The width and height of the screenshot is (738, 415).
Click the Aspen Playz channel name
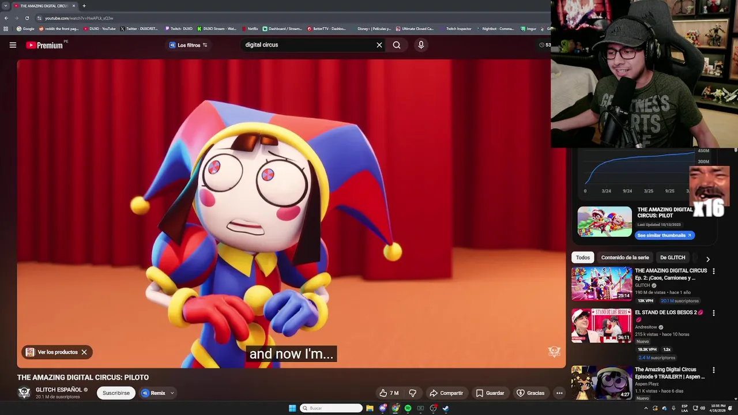coord(647,384)
